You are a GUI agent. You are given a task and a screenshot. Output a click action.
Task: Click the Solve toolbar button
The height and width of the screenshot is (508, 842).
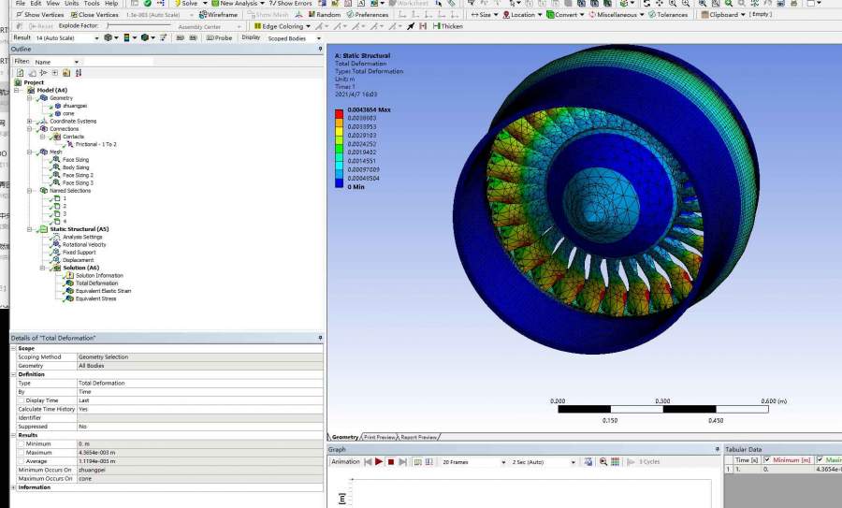click(x=187, y=4)
